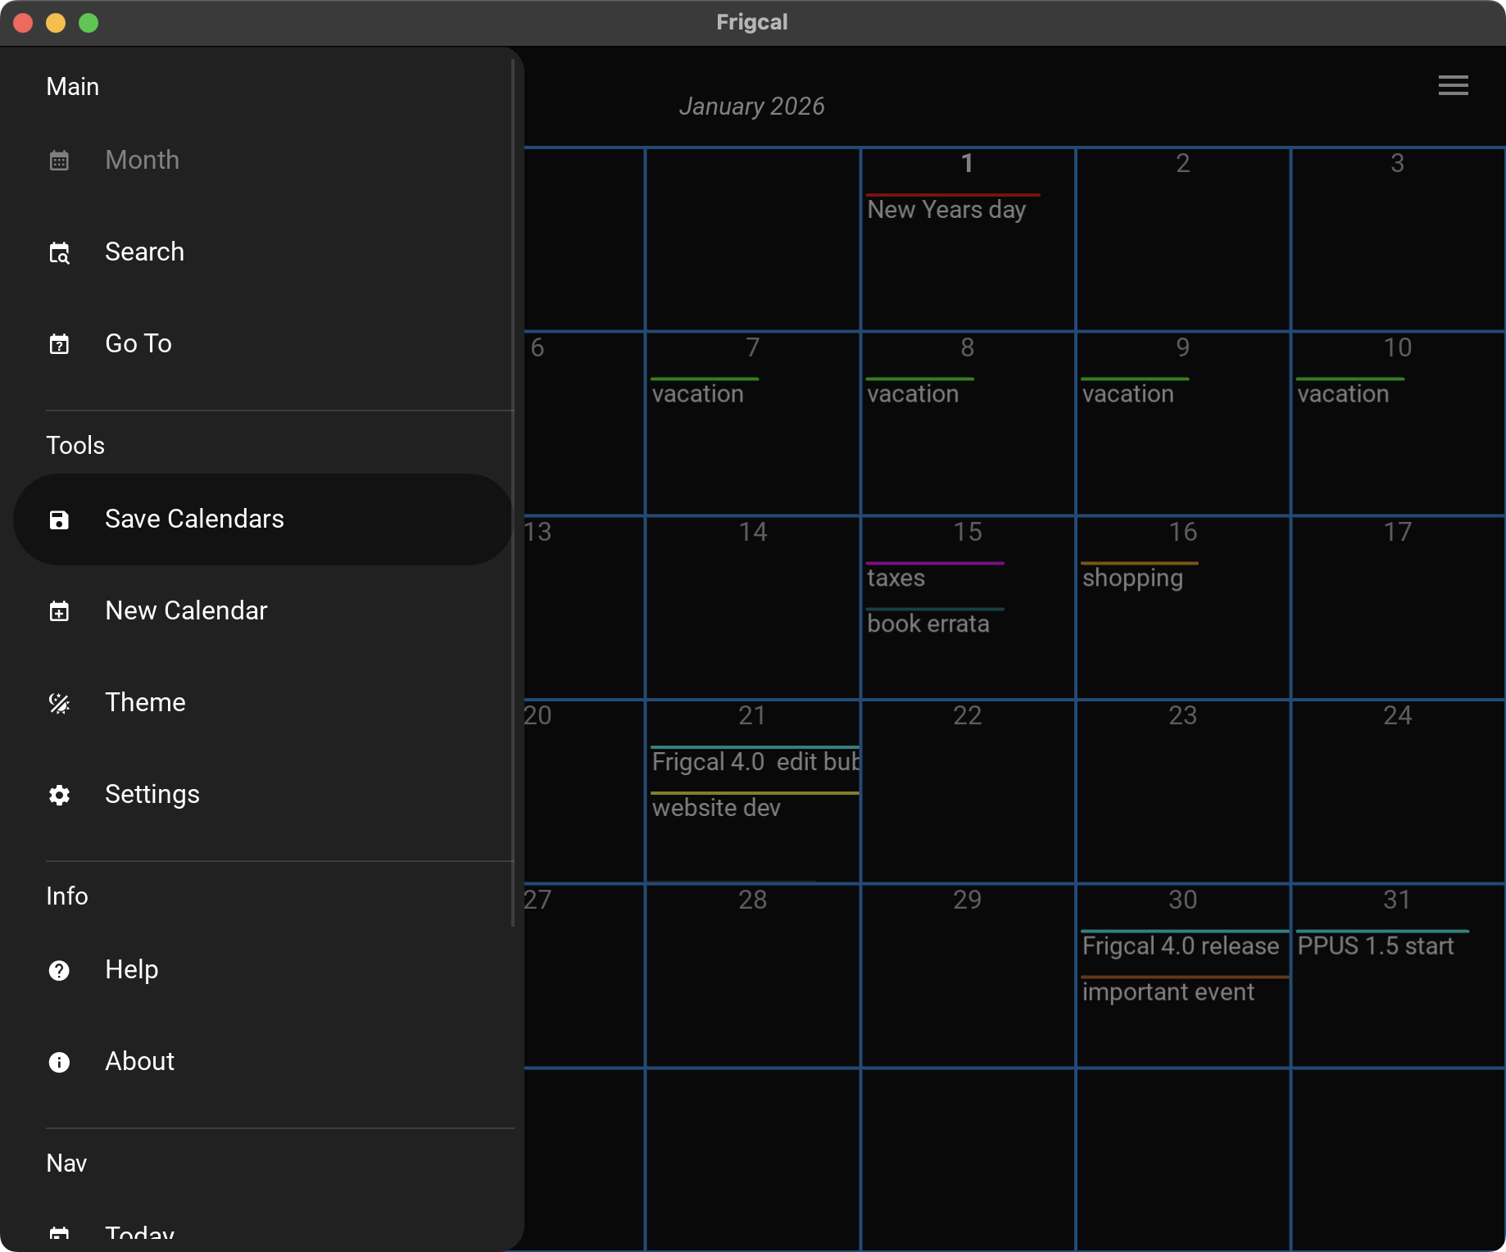This screenshot has width=1506, height=1252.
Task: Click the New Calendar plus icon
Action: [x=59, y=611]
